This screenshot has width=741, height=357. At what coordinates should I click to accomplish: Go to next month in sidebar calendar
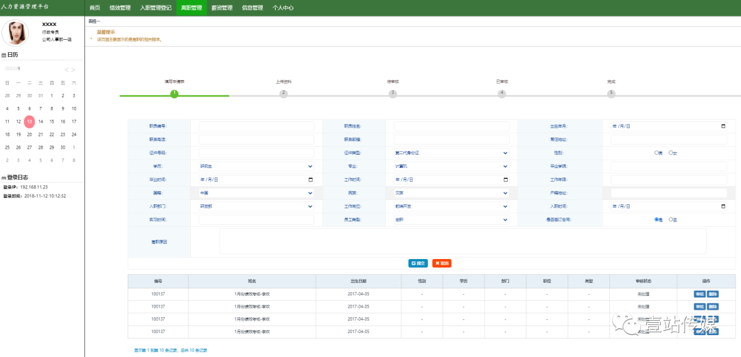tap(73, 70)
